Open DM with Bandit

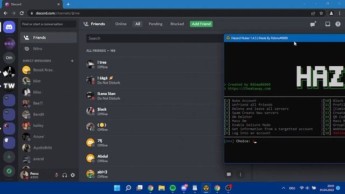click(49, 114)
